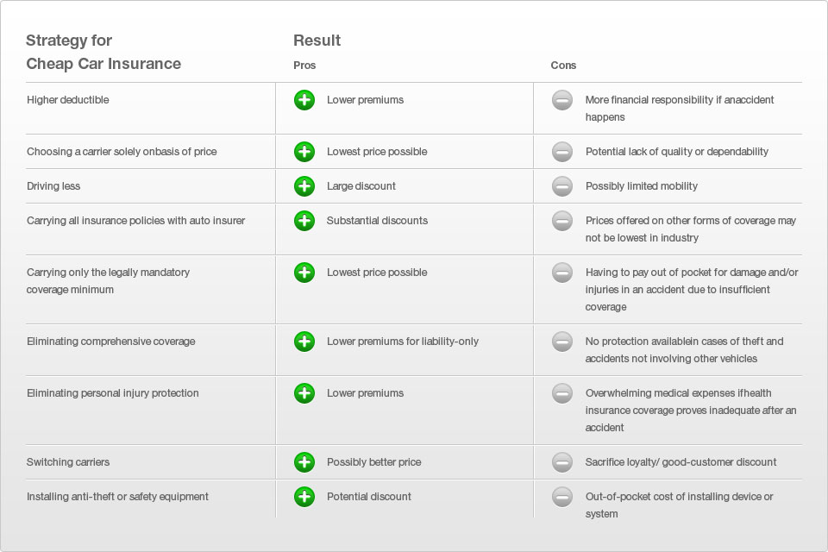Click gray minus next to Sacrifice loyalty discount

click(562, 462)
